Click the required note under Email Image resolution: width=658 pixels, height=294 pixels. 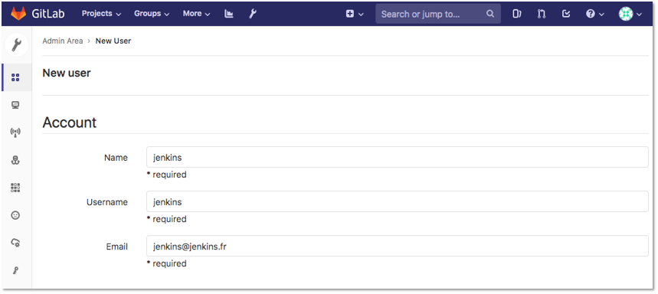[166, 263]
